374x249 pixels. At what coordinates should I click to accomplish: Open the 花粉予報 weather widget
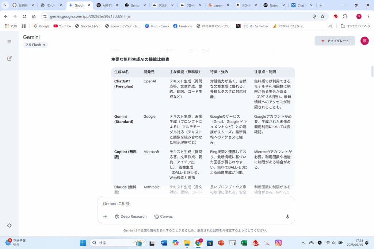pos(15,242)
